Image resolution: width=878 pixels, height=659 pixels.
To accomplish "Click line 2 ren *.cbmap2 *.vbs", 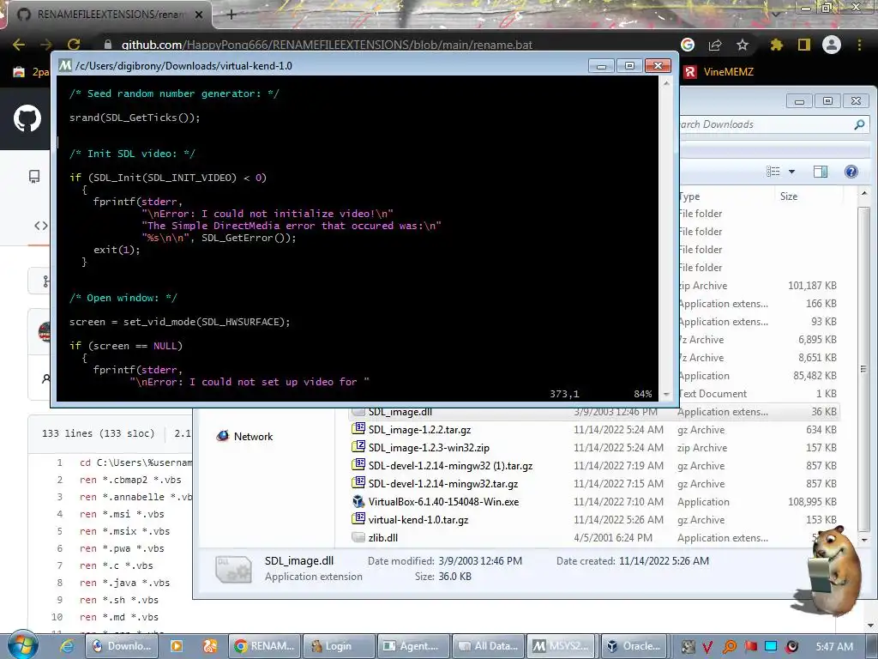I will (130, 480).
